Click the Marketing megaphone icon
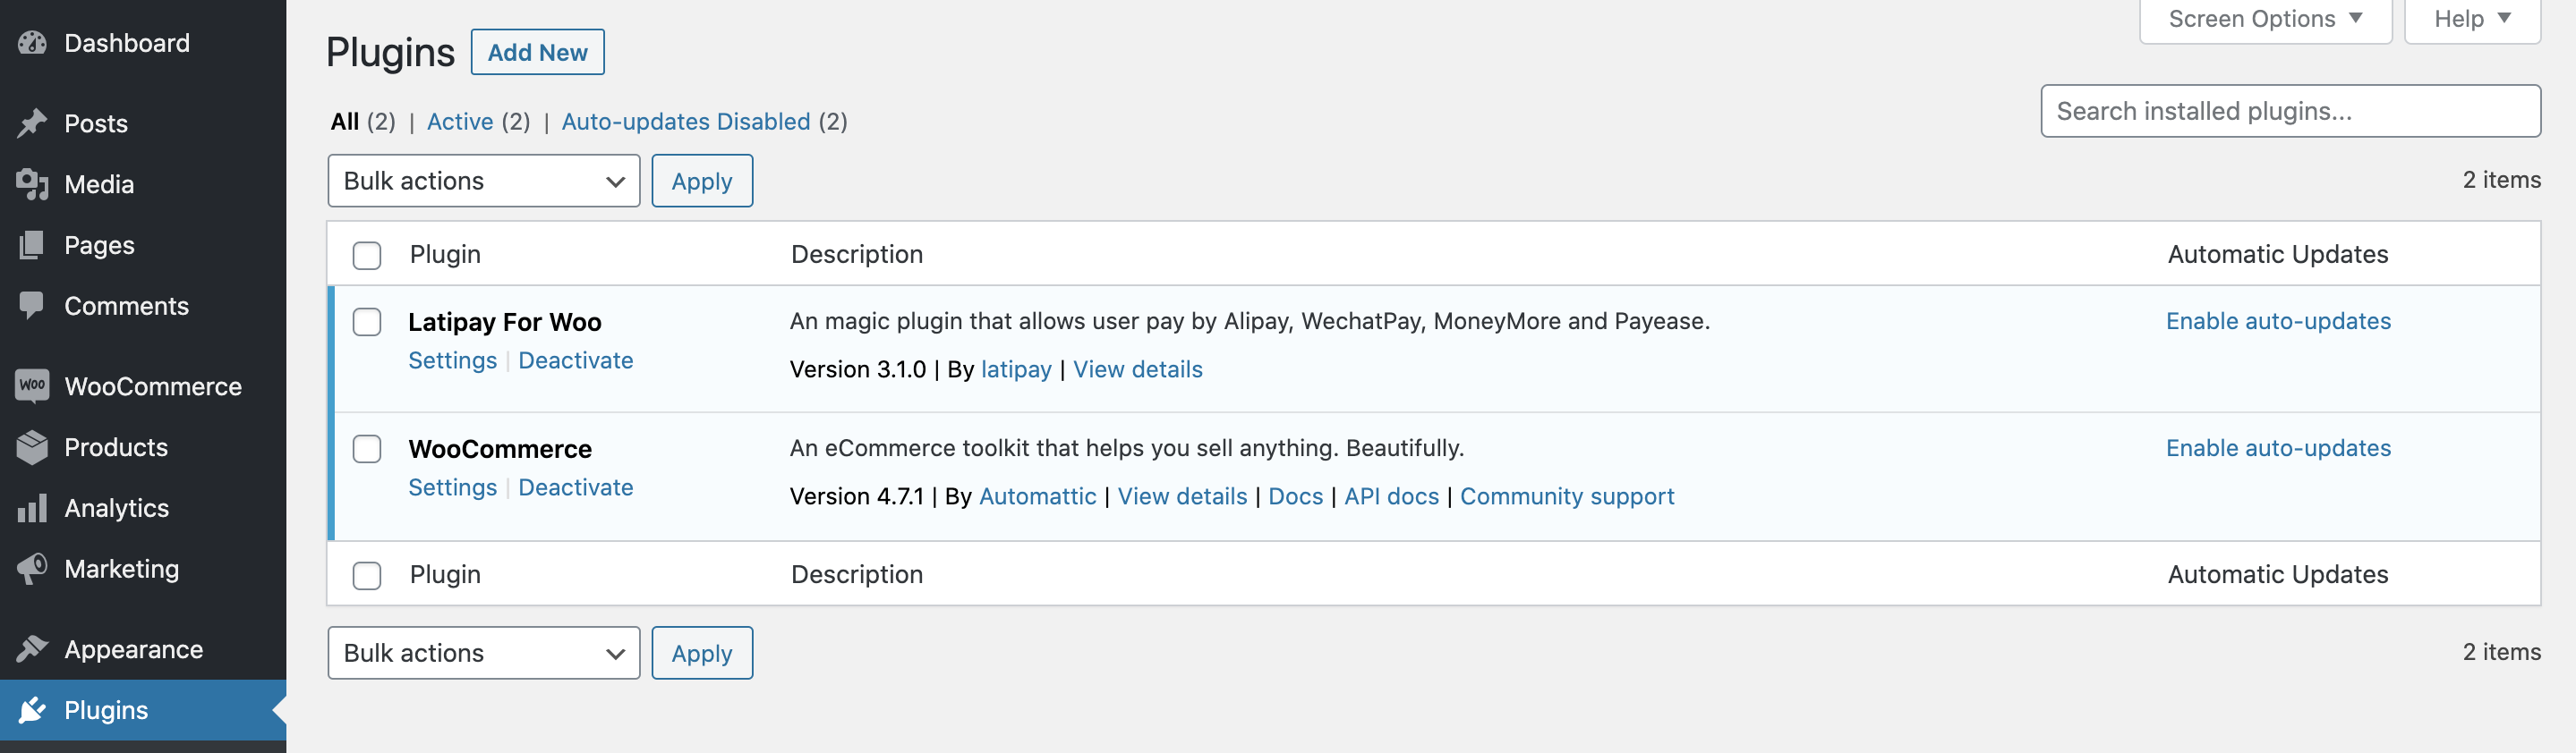The height and width of the screenshot is (753, 2576). [x=32, y=570]
